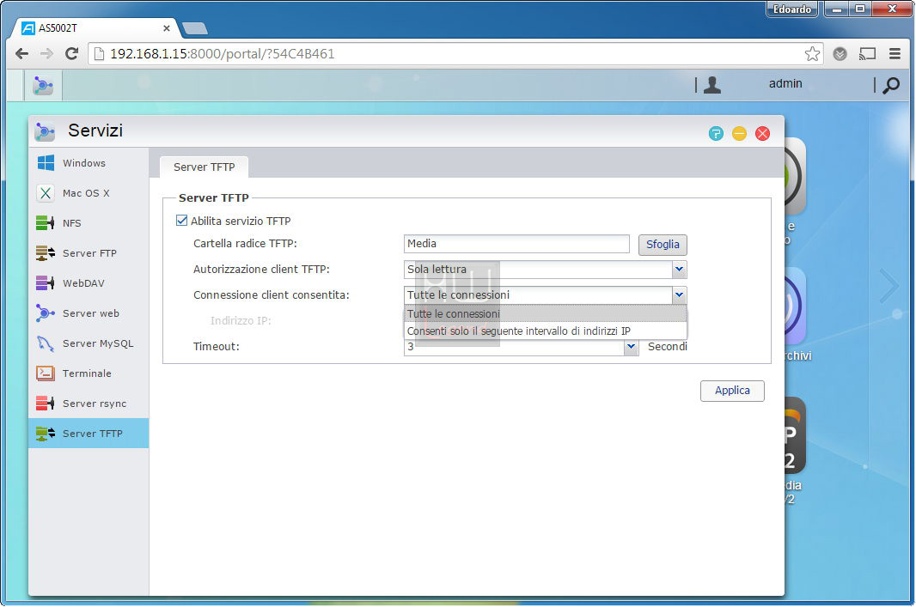Click the desktop next-page arrow on right
Viewport: 916px width, 607px height.
[x=889, y=285]
